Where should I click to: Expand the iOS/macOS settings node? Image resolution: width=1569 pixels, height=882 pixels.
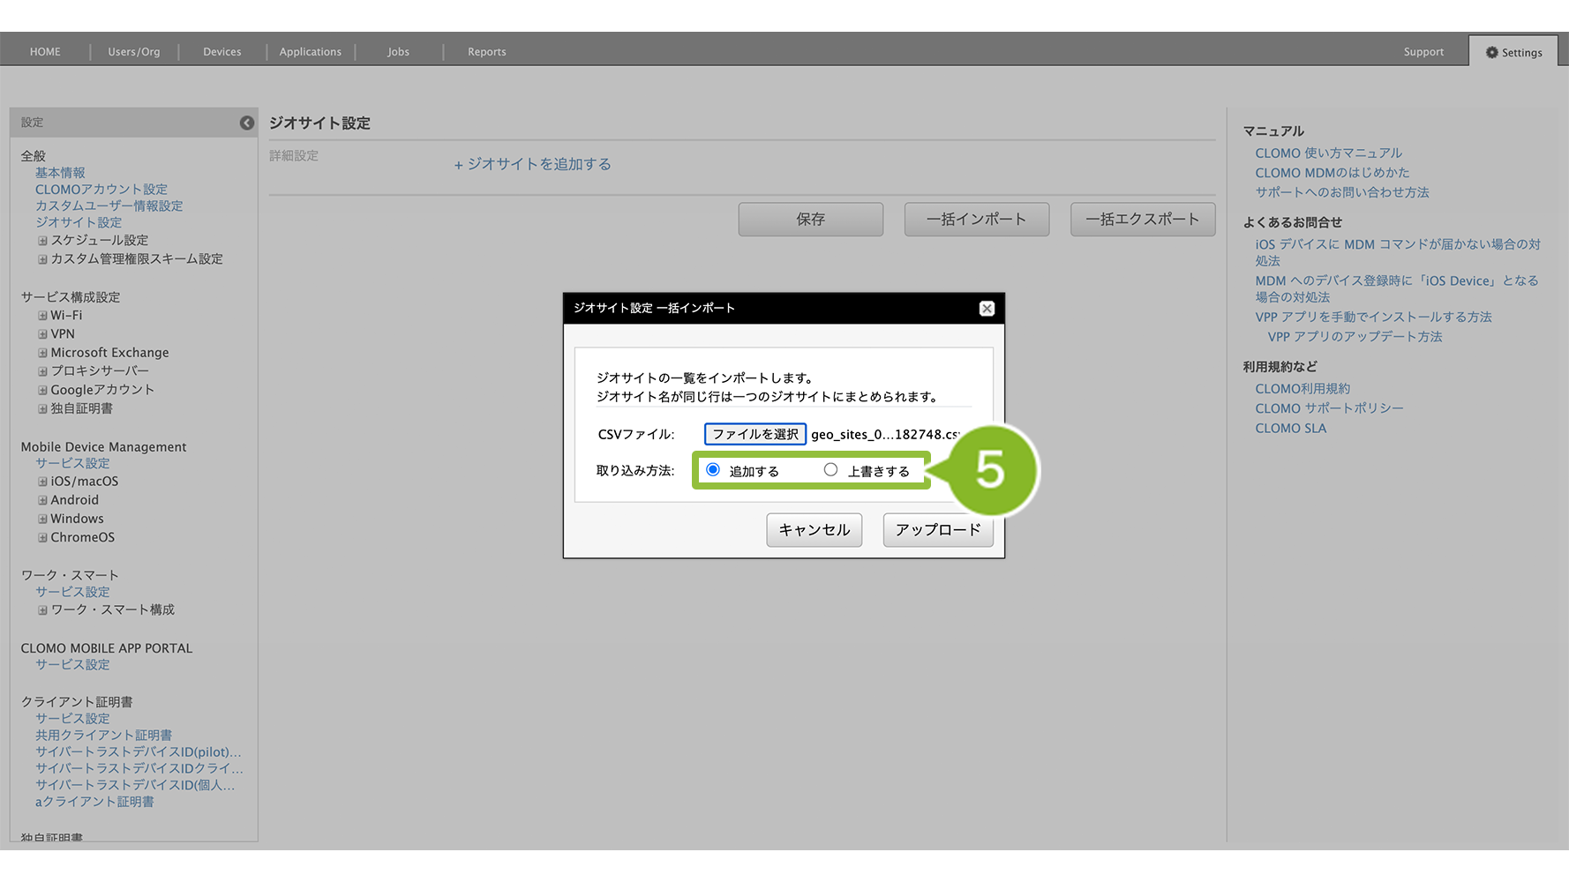pos(42,482)
